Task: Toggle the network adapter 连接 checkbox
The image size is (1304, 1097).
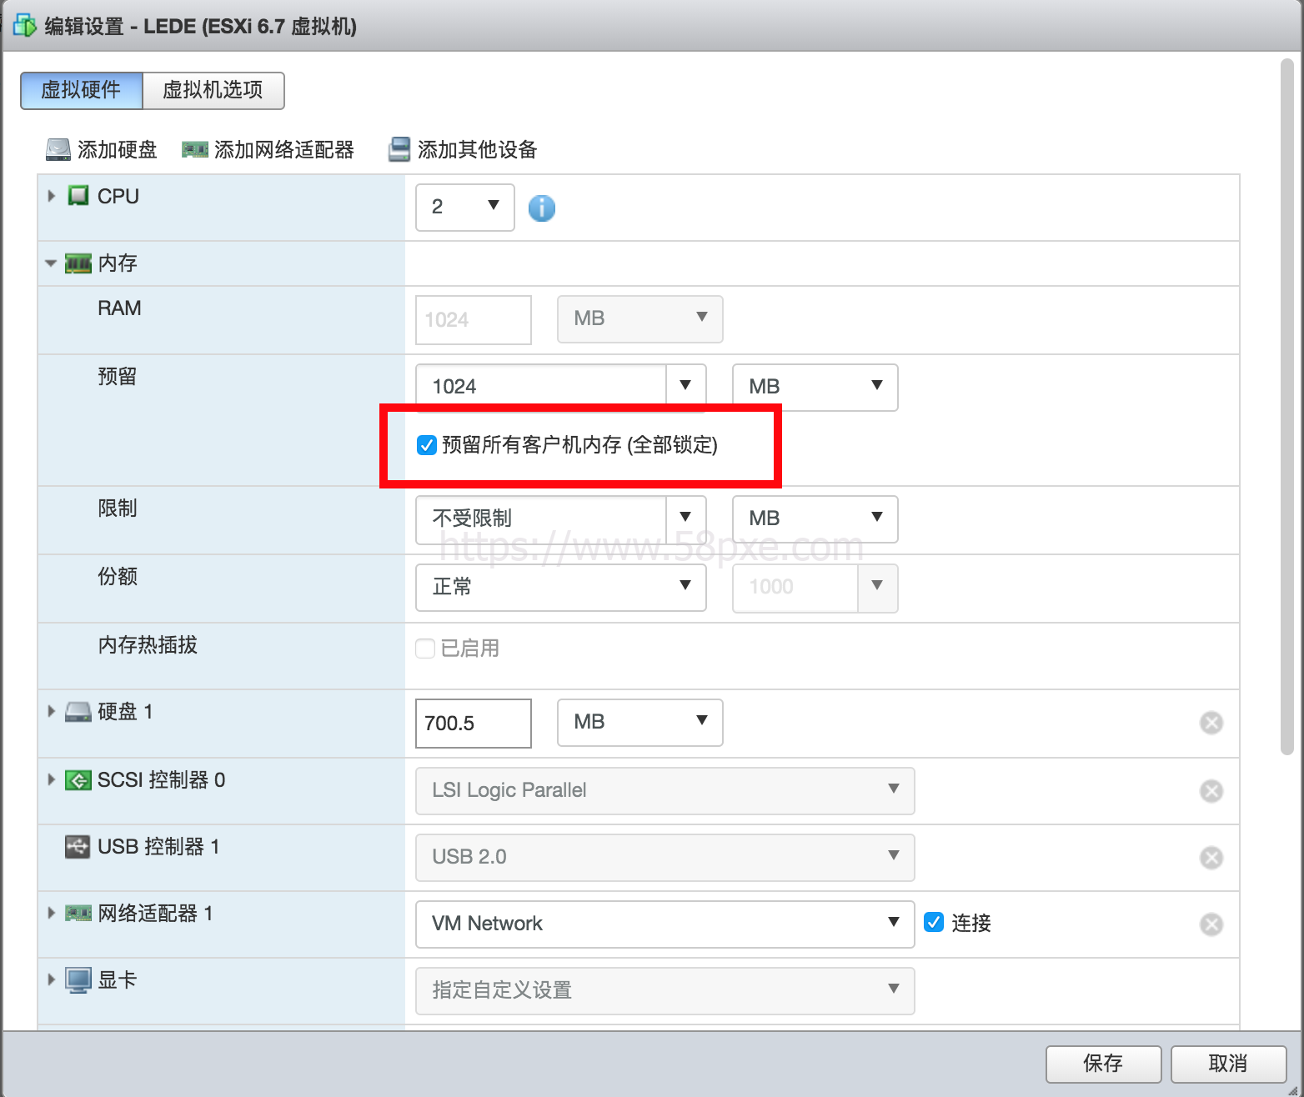Action: pos(934,922)
